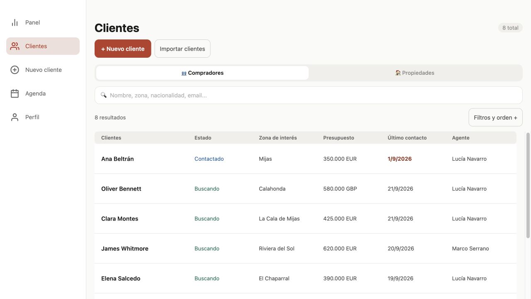Screen dimensions: 531x299
Task: Click the 390.000 EUR budget cell
Action: point(340,278)
